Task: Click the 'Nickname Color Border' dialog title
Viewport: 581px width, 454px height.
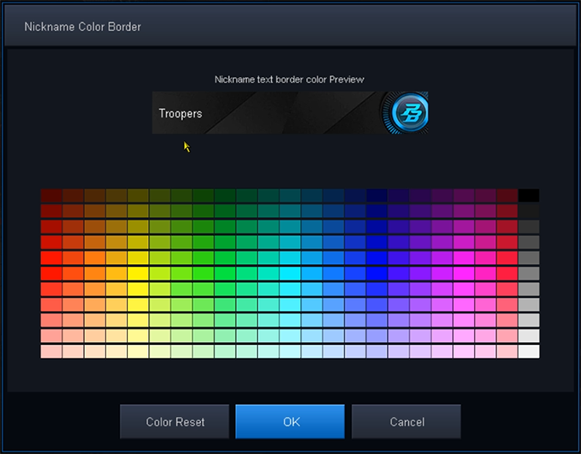Action: [x=83, y=26]
